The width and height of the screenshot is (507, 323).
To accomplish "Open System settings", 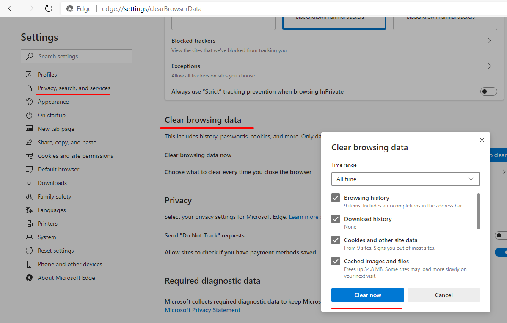I will pos(47,237).
